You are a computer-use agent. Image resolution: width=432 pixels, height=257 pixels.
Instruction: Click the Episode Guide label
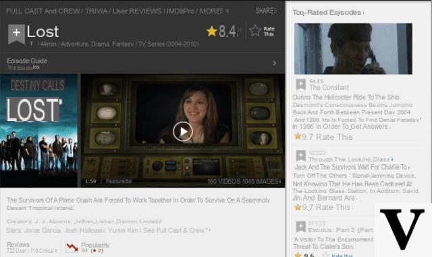pyautogui.click(x=27, y=61)
